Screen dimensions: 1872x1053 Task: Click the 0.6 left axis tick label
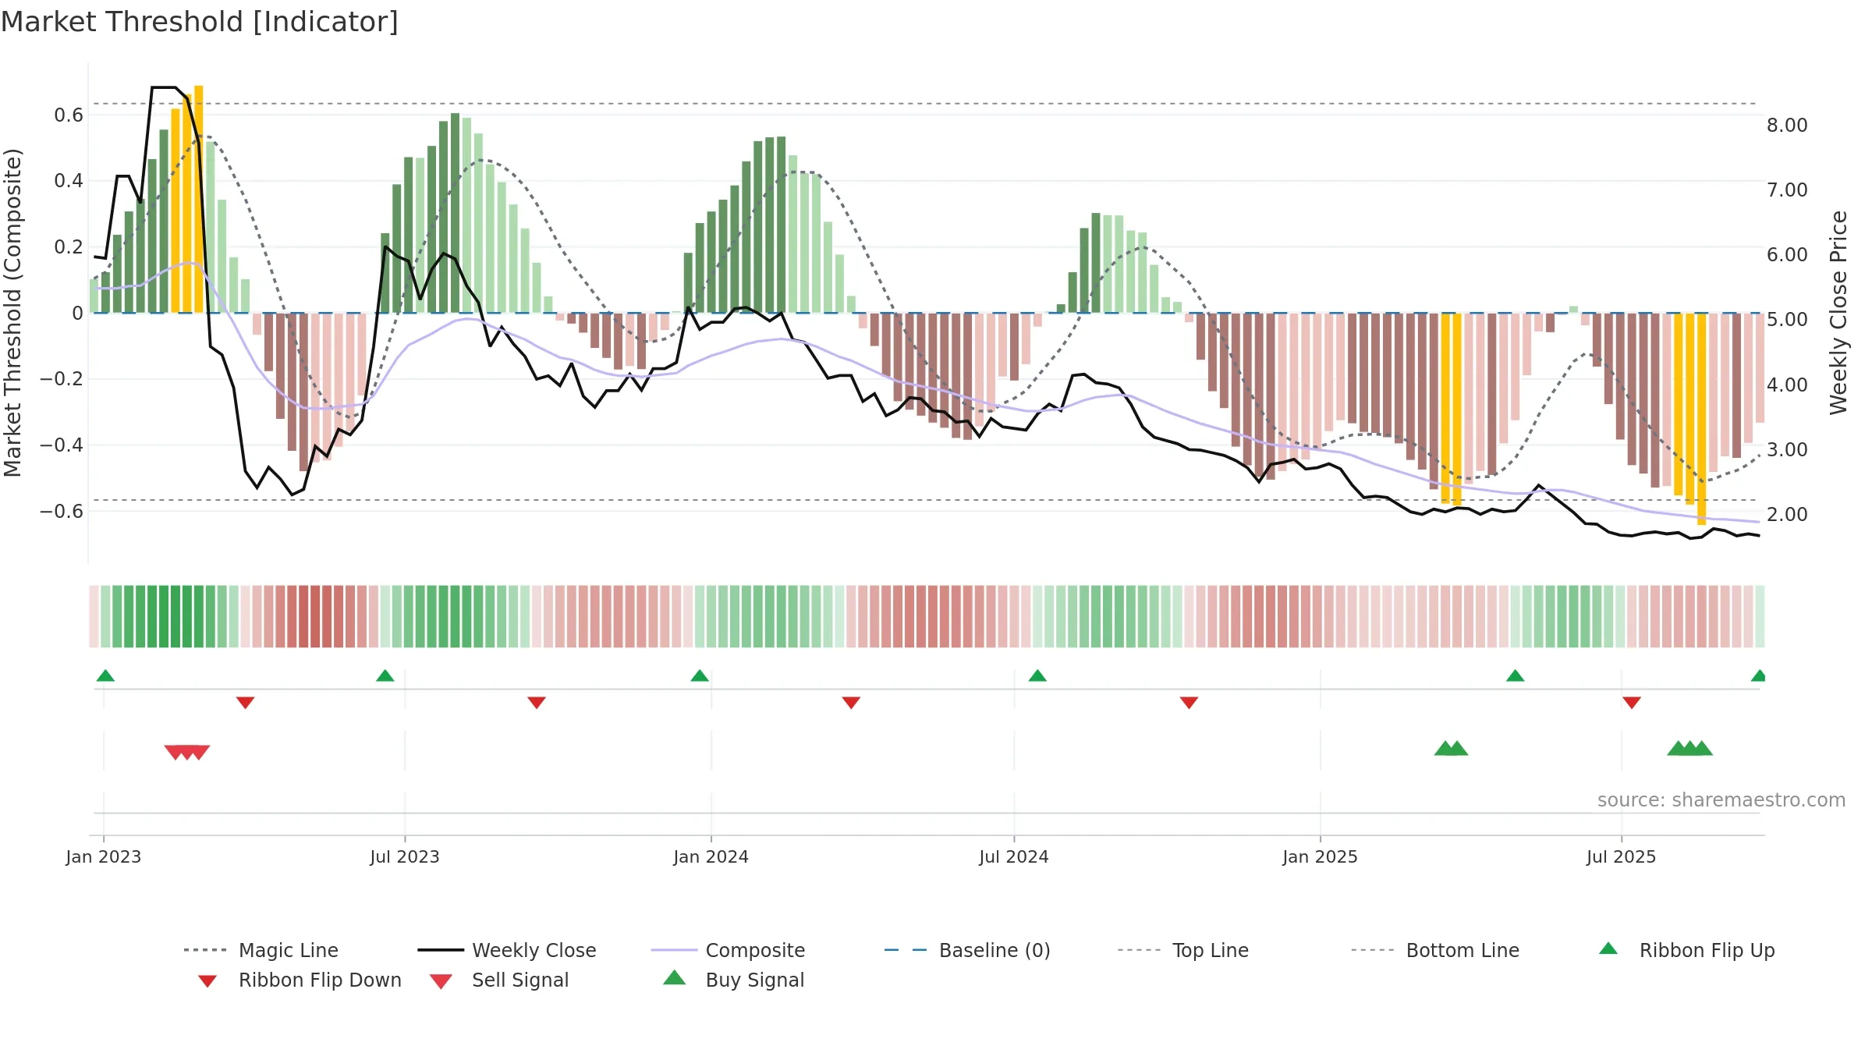[69, 115]
